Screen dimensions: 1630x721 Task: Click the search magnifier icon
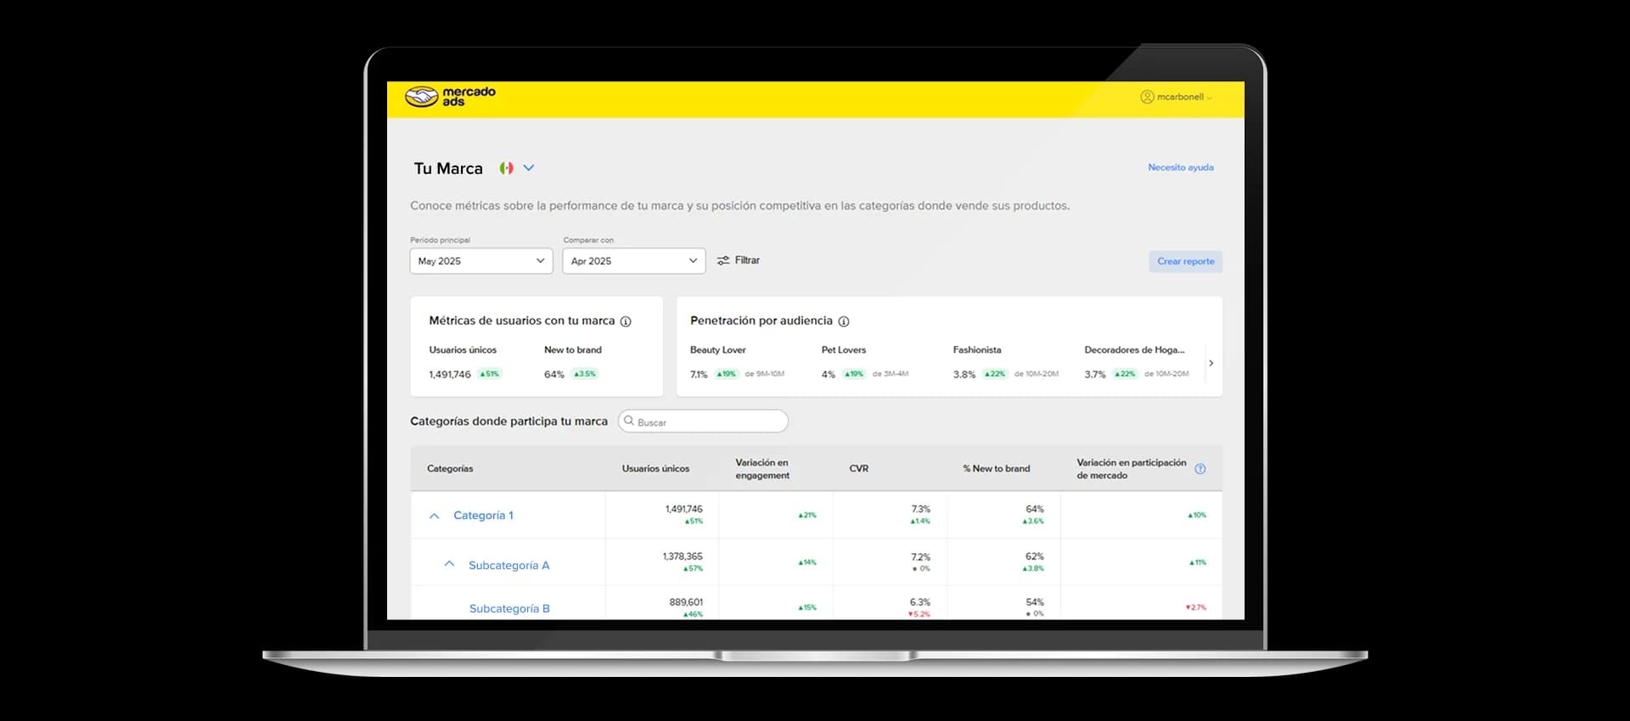click(x=629, y=421)
